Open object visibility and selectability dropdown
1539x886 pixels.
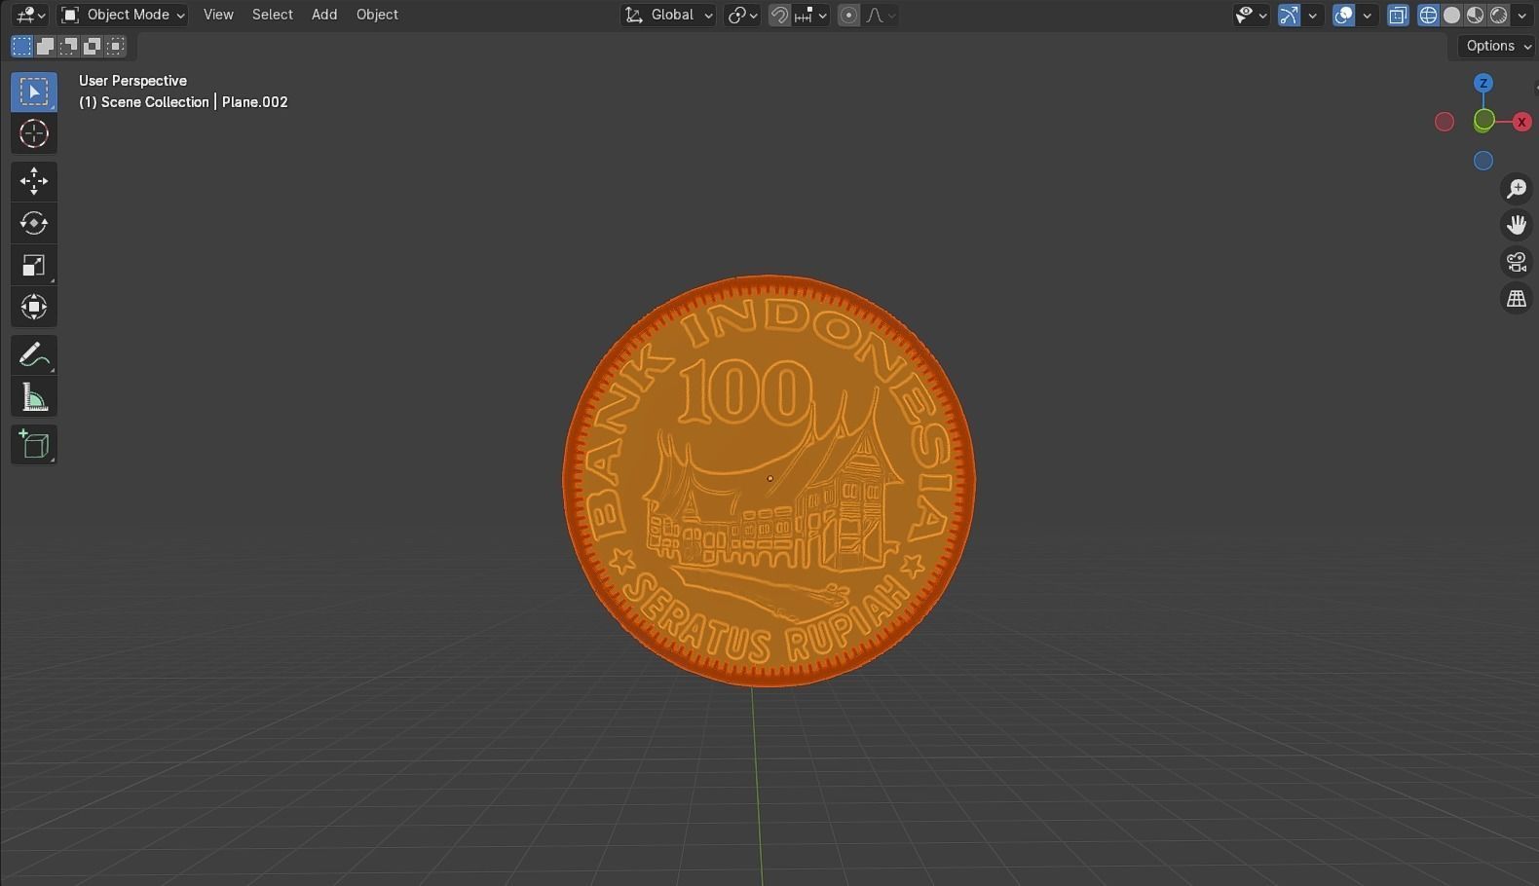(1251, 15)
